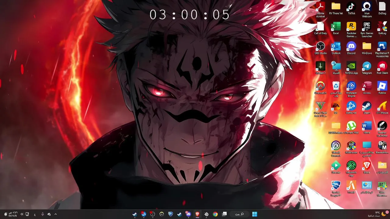Open the NVIDIA App shortcut
The width and height of the screenshot is (390, 219).
pyautogui.click(x=351, y=68)
